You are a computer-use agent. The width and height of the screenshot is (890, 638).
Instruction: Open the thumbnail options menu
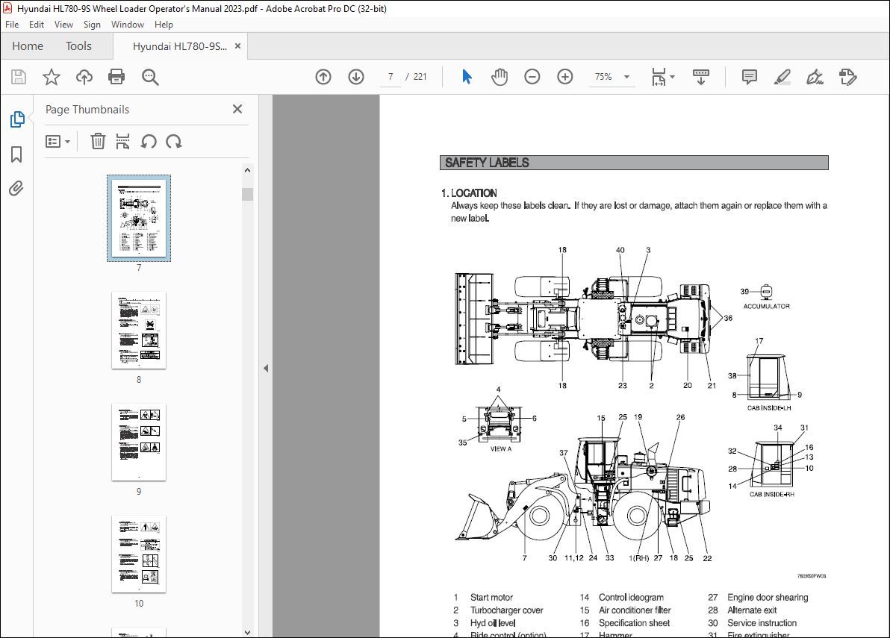tap(58, 141)
